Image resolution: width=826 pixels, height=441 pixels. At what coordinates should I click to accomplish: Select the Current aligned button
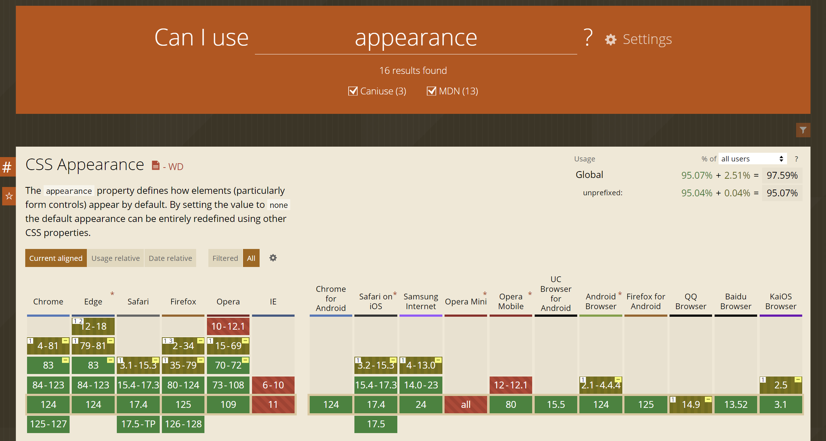pos(56,258)
